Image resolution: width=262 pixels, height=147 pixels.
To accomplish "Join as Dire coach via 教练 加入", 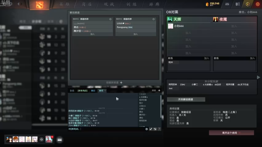I will pyautogui.click(x=252, y=58).
